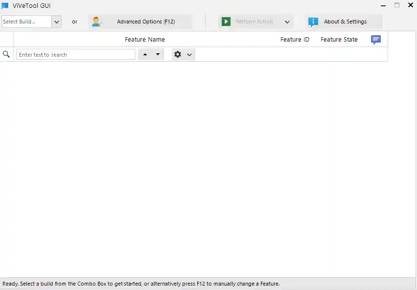Click the Feature Name column header
Screen dimensions: 417x290
[x=145, y=39]
